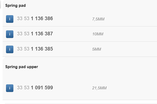Click grey 33 53 prefix of 136 387
The width and height of the screenshot is (157, 104).
point(23,34)
